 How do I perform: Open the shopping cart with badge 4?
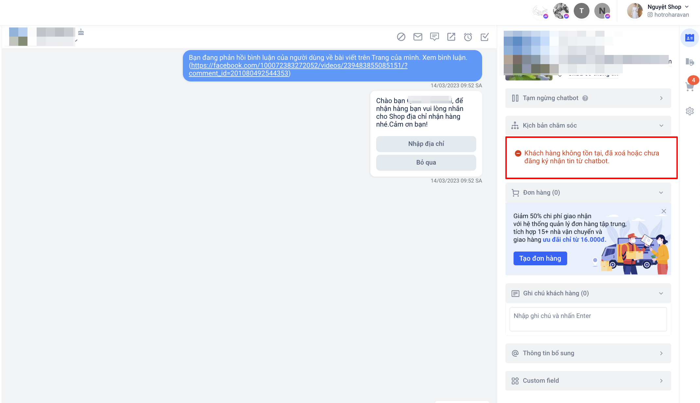[690, 87]
